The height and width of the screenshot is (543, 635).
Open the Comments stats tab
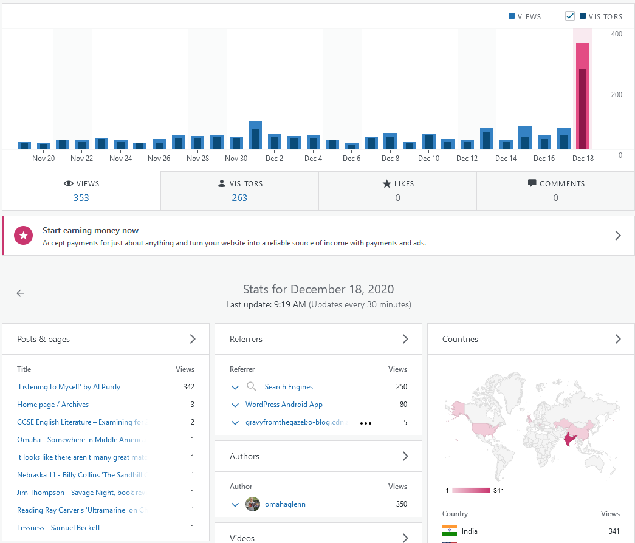click(555, 191)
